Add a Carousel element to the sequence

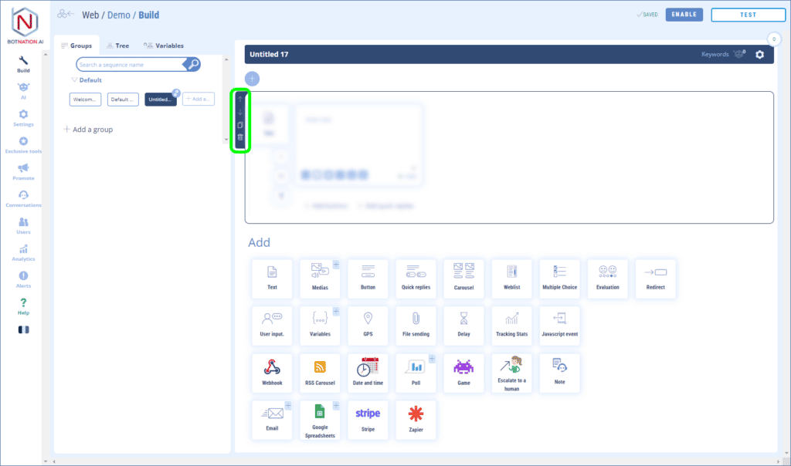pos(463,278)
